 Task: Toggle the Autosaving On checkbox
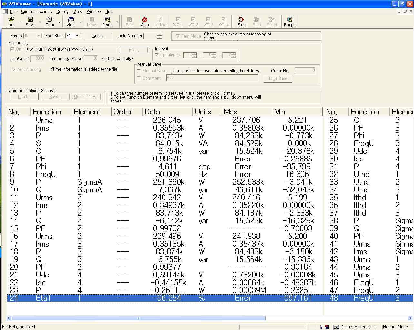12,49
